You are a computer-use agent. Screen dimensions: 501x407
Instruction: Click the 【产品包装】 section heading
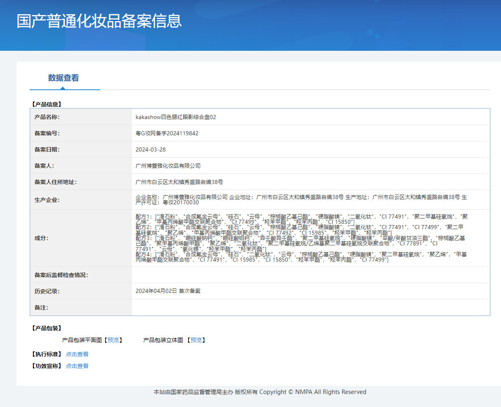click(x=47, y=328)
